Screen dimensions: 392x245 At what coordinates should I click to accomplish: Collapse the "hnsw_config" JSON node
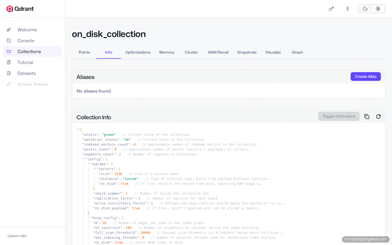coord(89,218)
